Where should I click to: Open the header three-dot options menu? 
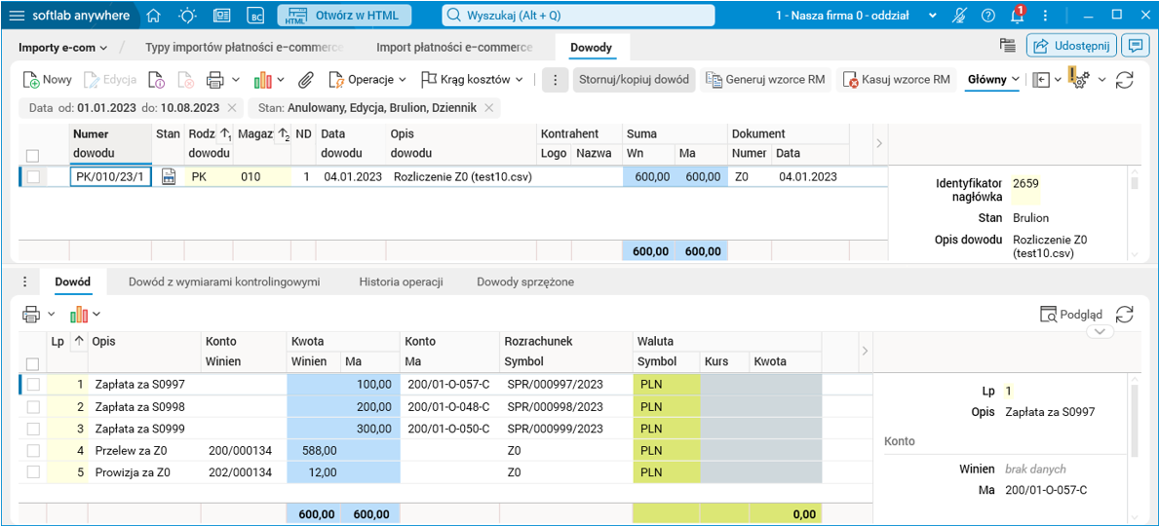click(1044, 16)
